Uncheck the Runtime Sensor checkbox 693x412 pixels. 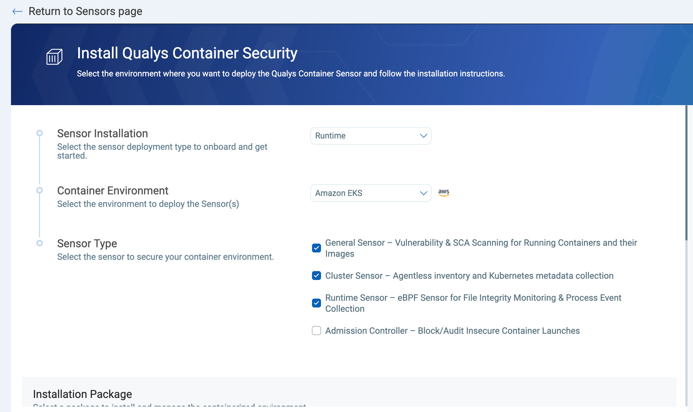coord(316,303)
